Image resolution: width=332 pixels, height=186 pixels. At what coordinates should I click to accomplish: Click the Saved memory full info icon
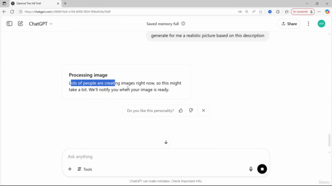point(183,24)
